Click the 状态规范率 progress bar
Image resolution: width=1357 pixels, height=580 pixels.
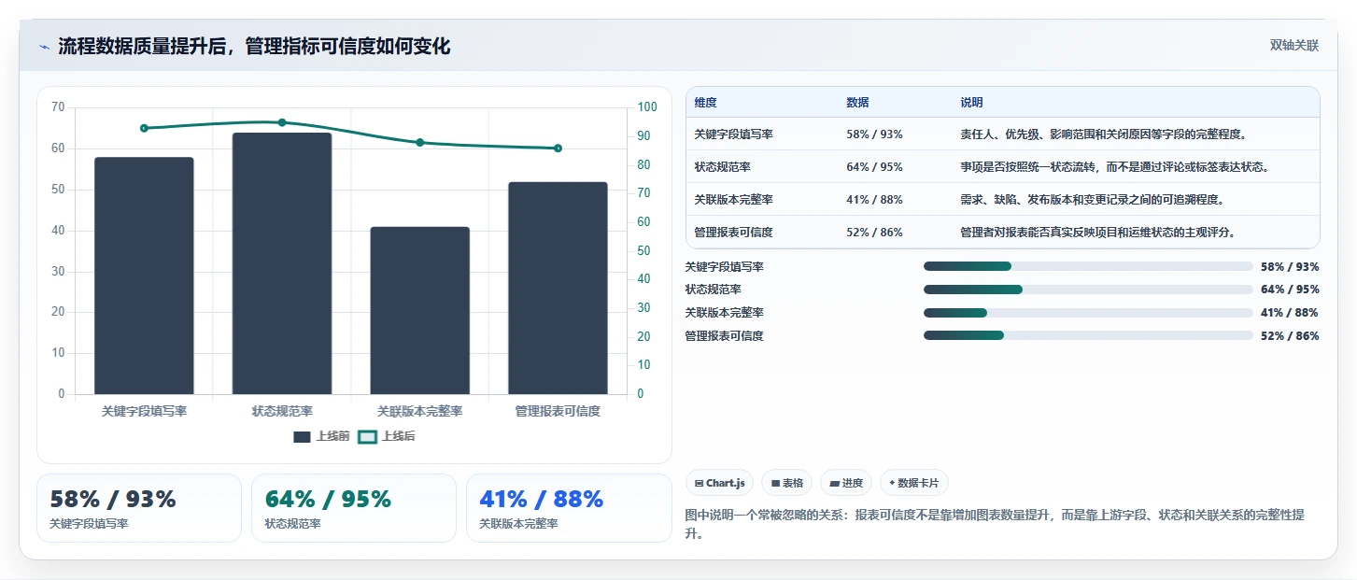pos(1088,290)
